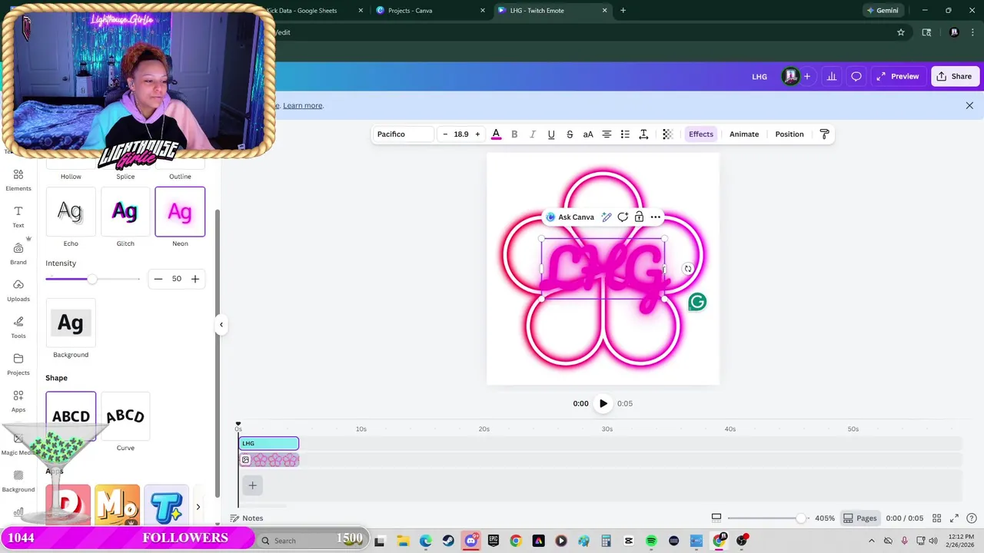Open the text color picker
This screenshot has height=553, width=984.
(496, 134)
